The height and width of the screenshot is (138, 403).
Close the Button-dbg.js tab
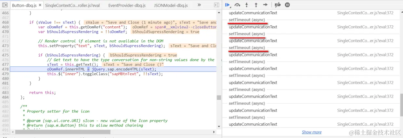point(40,5)
